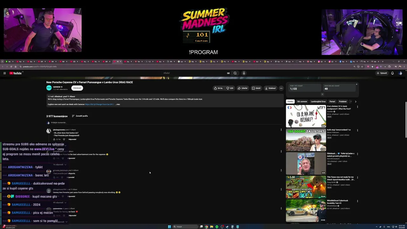Reply to the 'That Porsche just disappeared' comment
The height and width of the screenshot is (229, 407).
(x=72, y=139)
